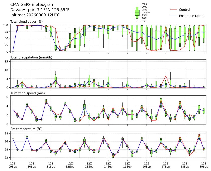
Task: Click the 12Z 11Sep axis tick label
Action: click(x=51, y=165)
